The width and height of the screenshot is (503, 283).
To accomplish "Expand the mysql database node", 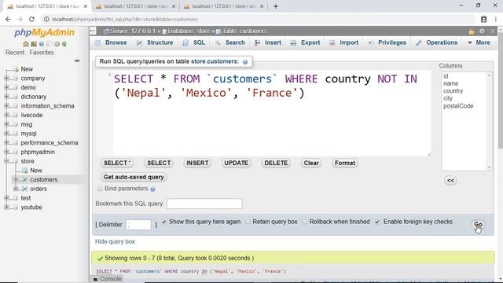I will pyautogui.click(x=6, y=134).
